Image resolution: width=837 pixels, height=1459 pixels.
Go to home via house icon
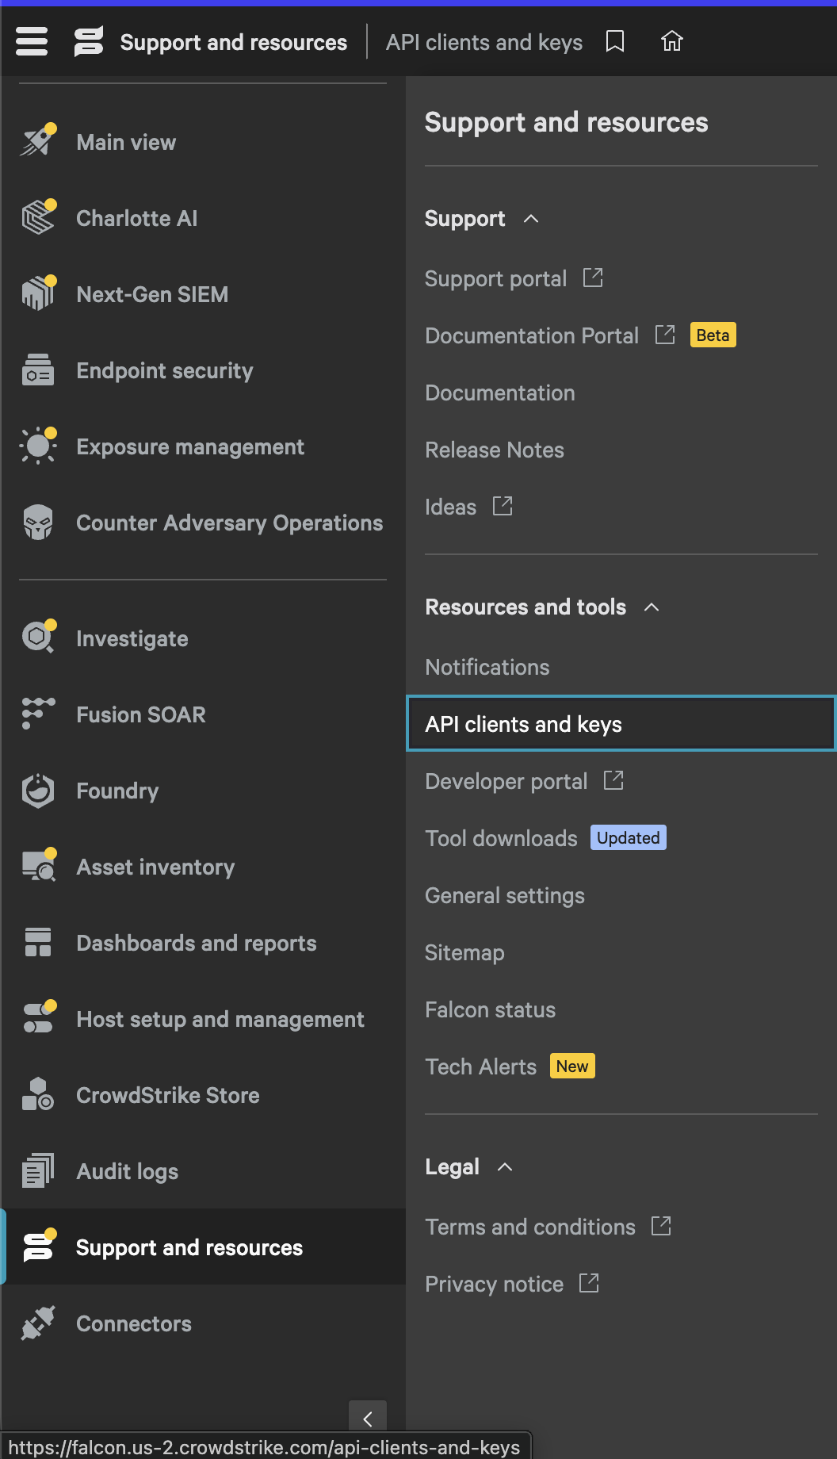tap(672, 41)
